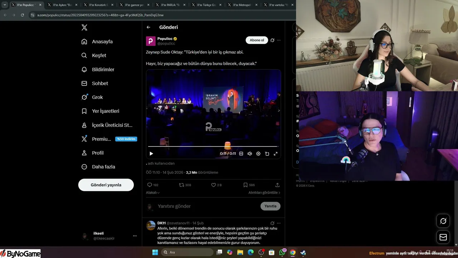458x258 pixels.
Task: Open DK11 reply author name
Action: [x=161, y=223]
